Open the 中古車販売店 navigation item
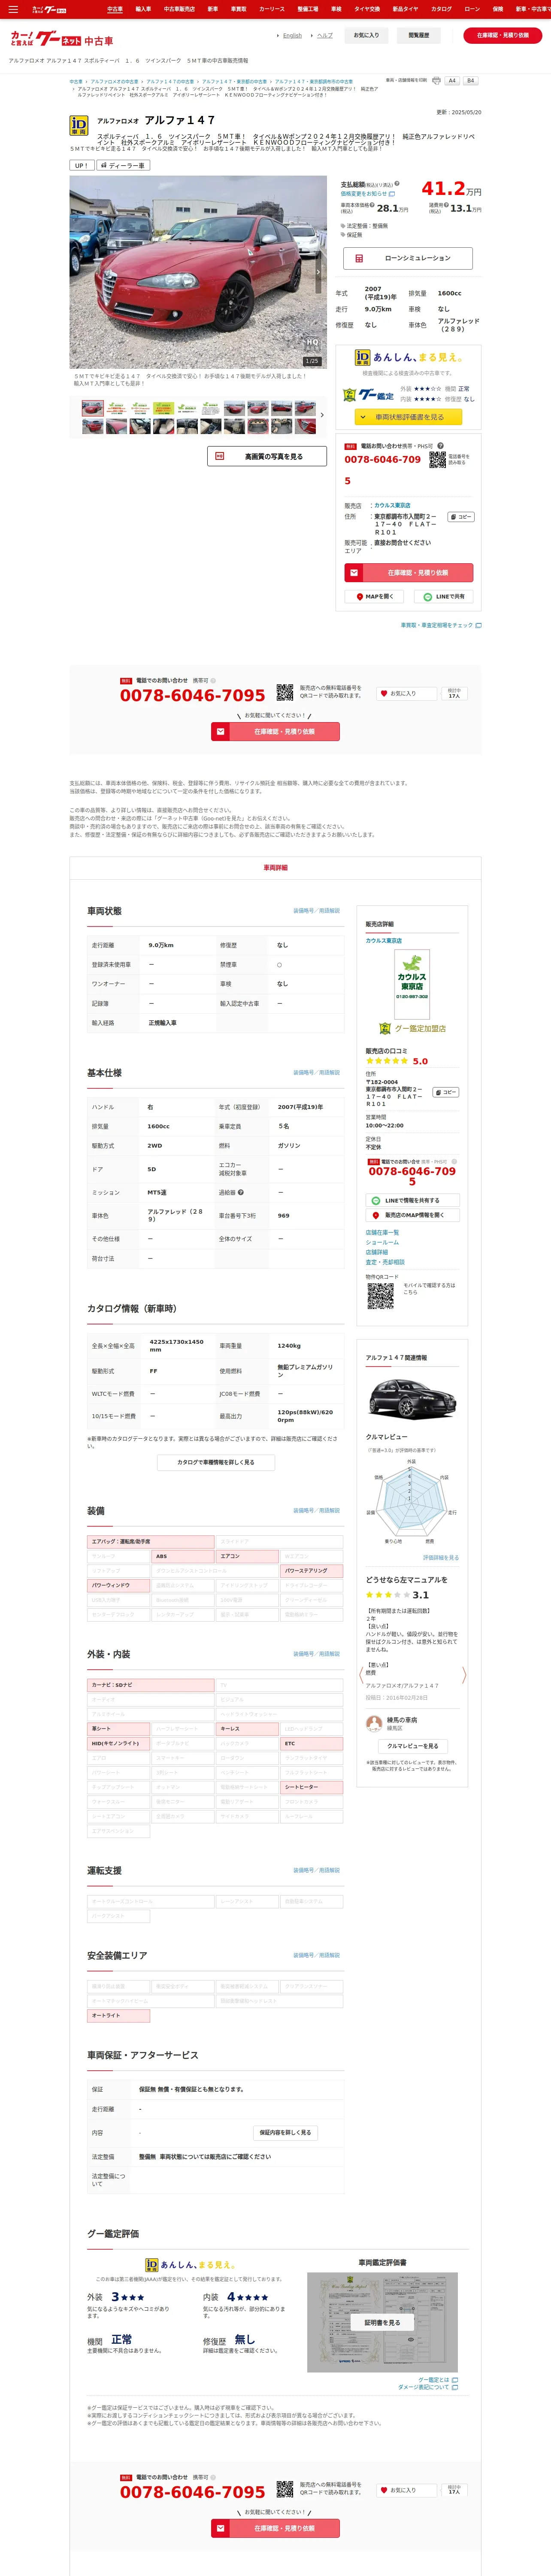 pyautogui.click(x=180, y=9)
